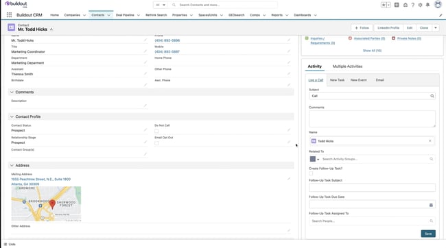446x248 pixels.
Task: Click the map thumbnail of mailing address
Action: click(46, 203)
